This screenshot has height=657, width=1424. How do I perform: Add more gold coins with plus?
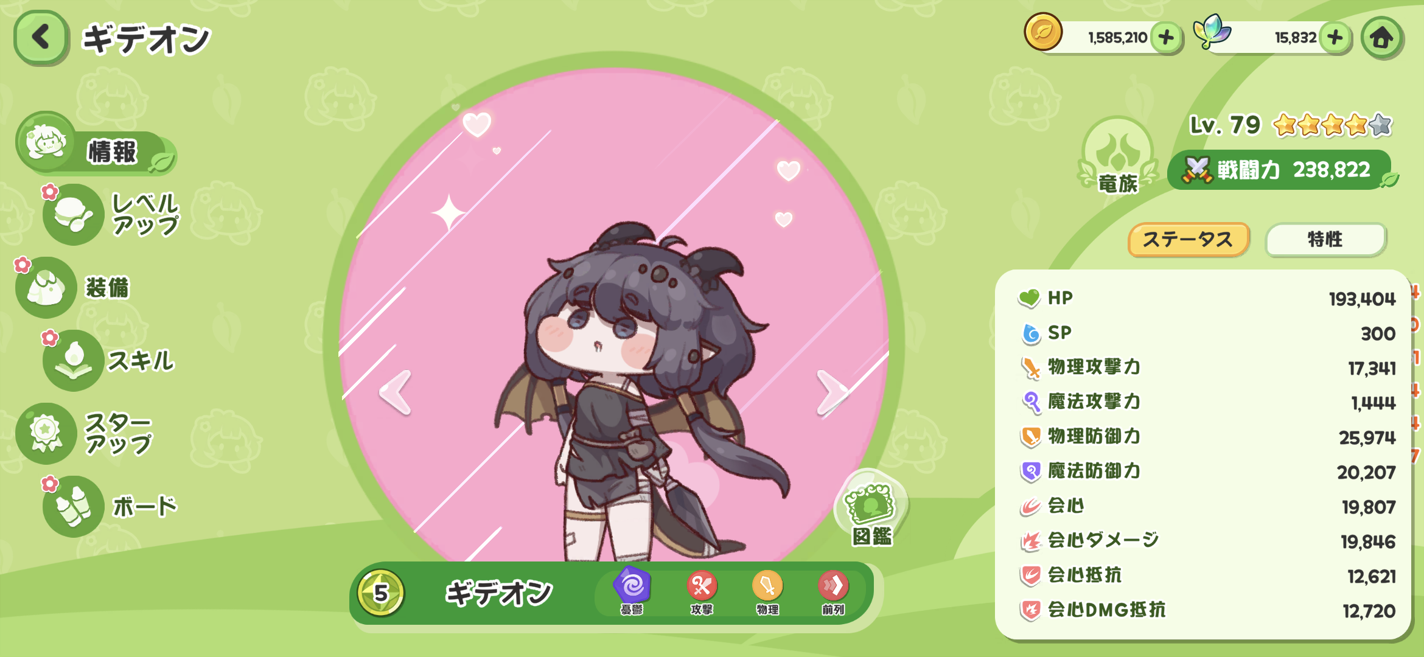pyautogui.click(x=1166, y=38)
